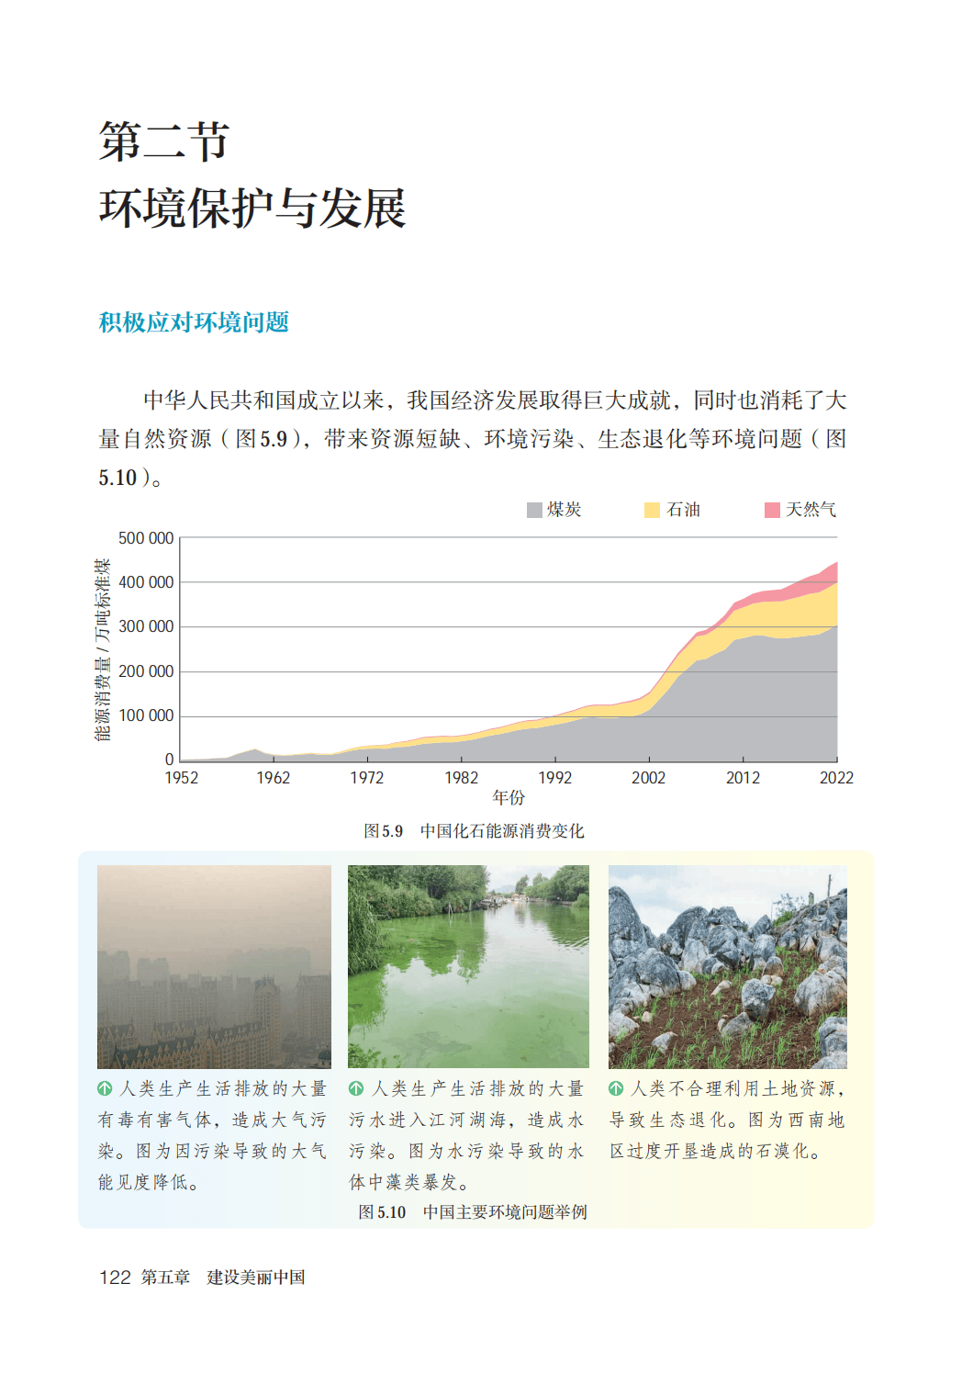Screen dimensions: 973x1385
Task: Click the 第二节 section label
Action: pyautogui.click(x=163, y=141)
